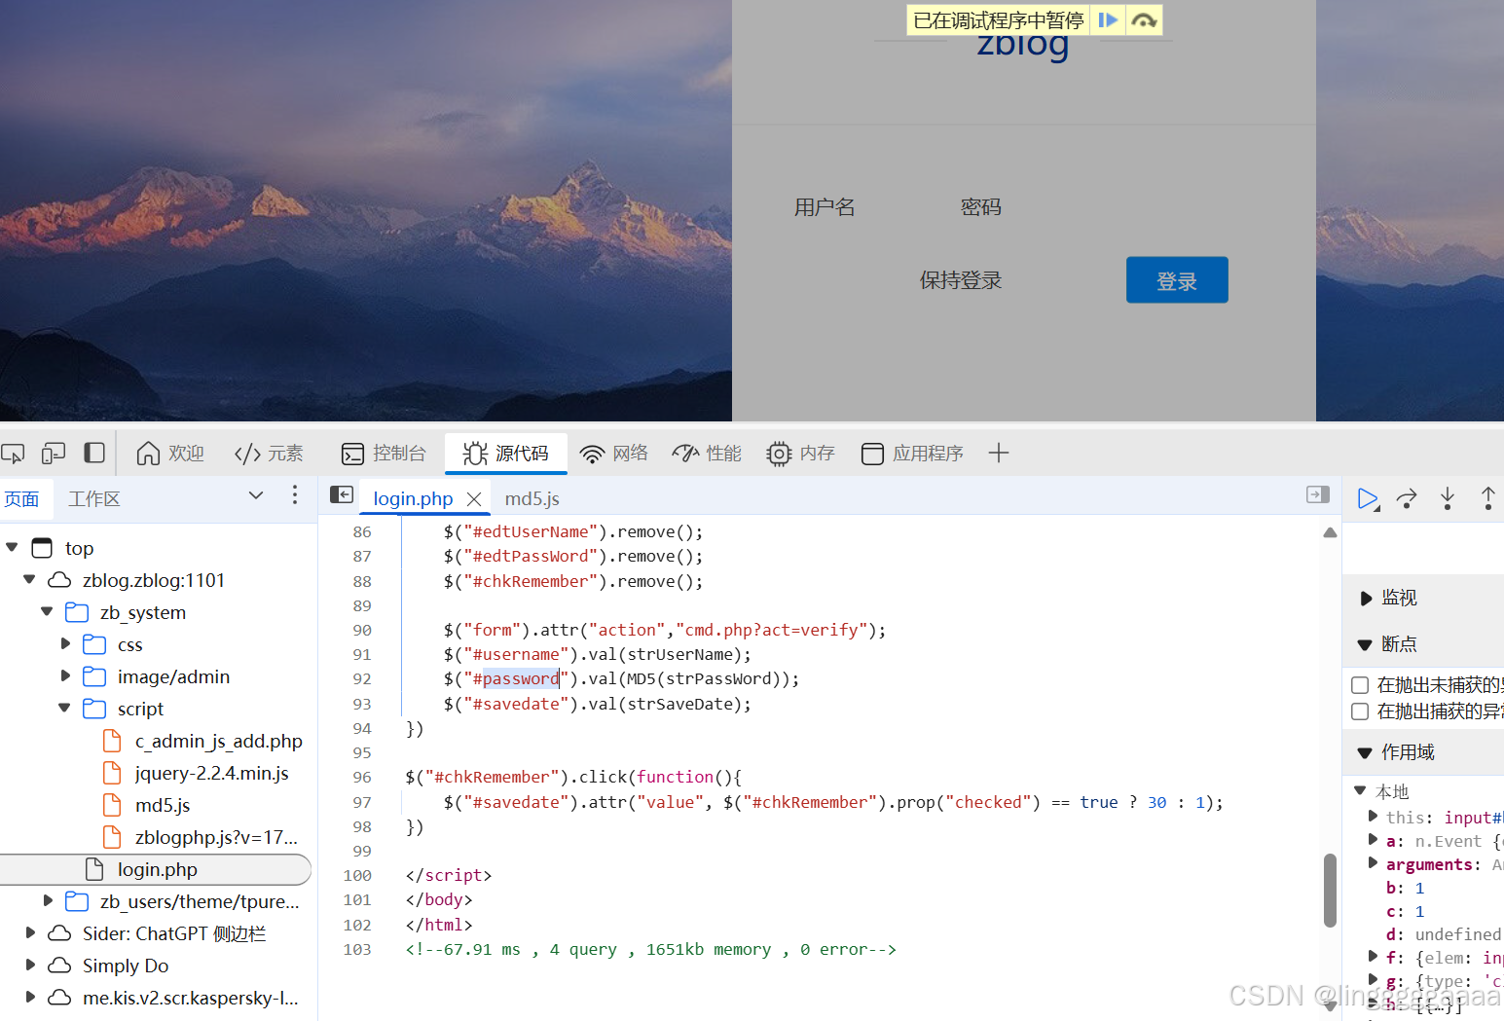Hide the debugger sidebar toggle icon
Viewport: 1504px width, 1021px height.
pos(1318,494)
